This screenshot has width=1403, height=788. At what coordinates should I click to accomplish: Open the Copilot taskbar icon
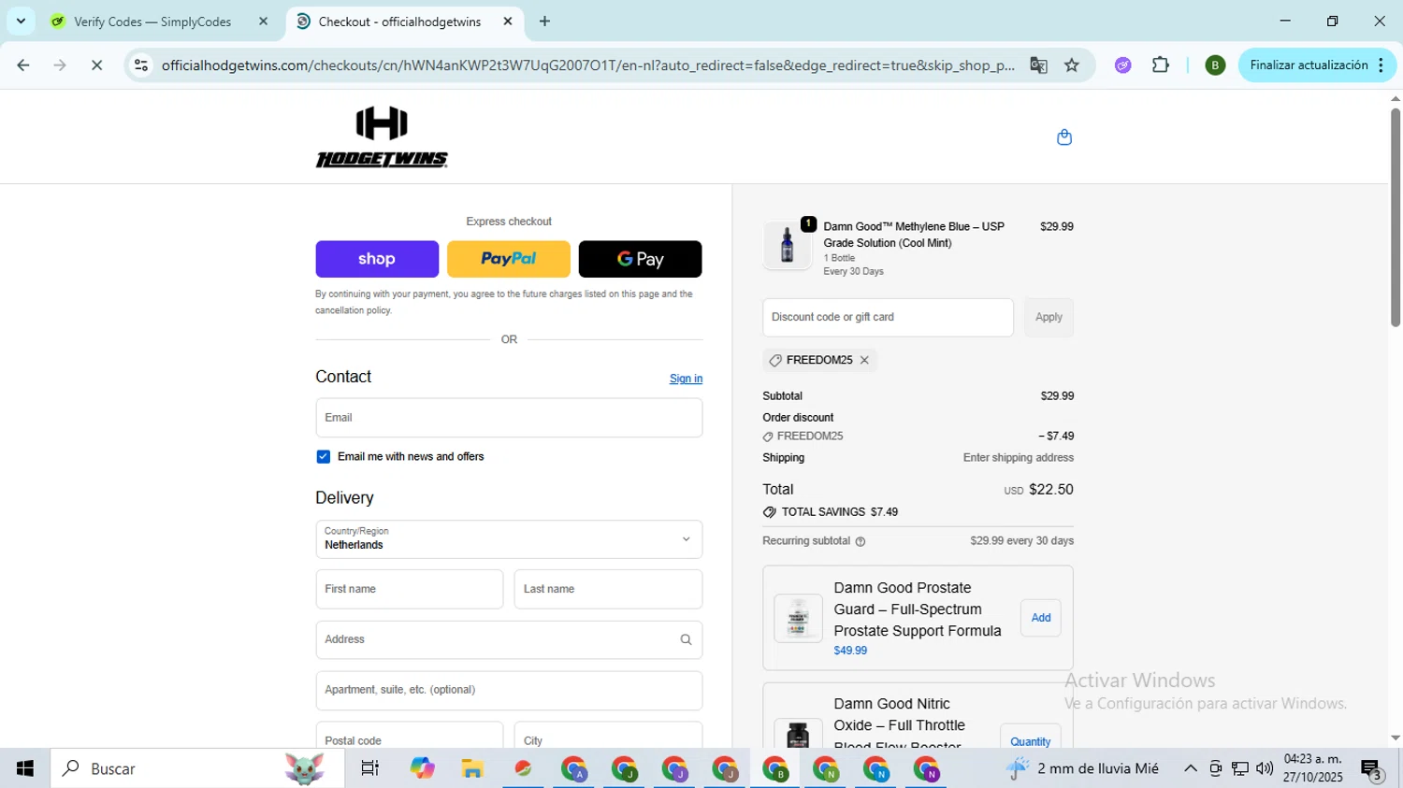tap(422, 768)
